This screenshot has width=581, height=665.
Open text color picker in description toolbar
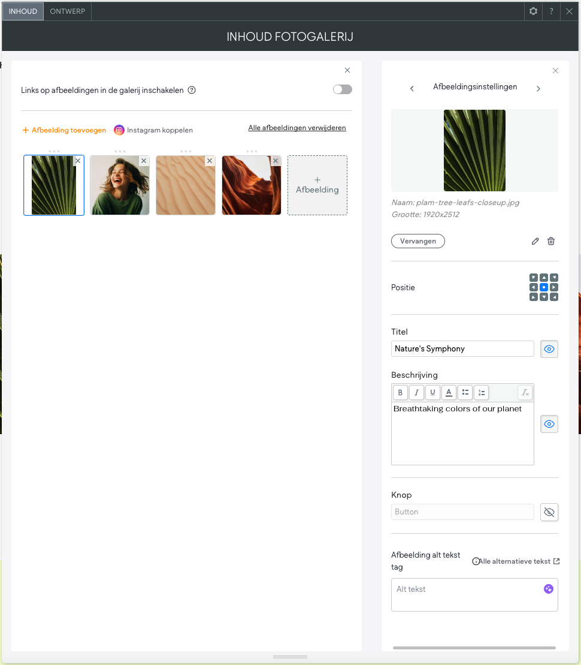coord(449,393)
